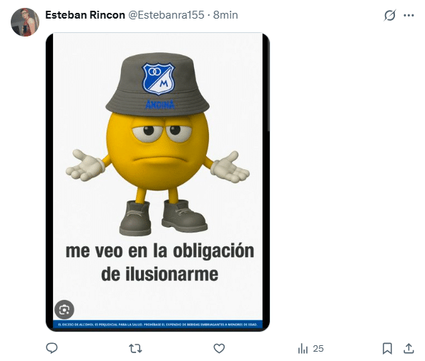Click the Millonarios crest on the hat

158,79
